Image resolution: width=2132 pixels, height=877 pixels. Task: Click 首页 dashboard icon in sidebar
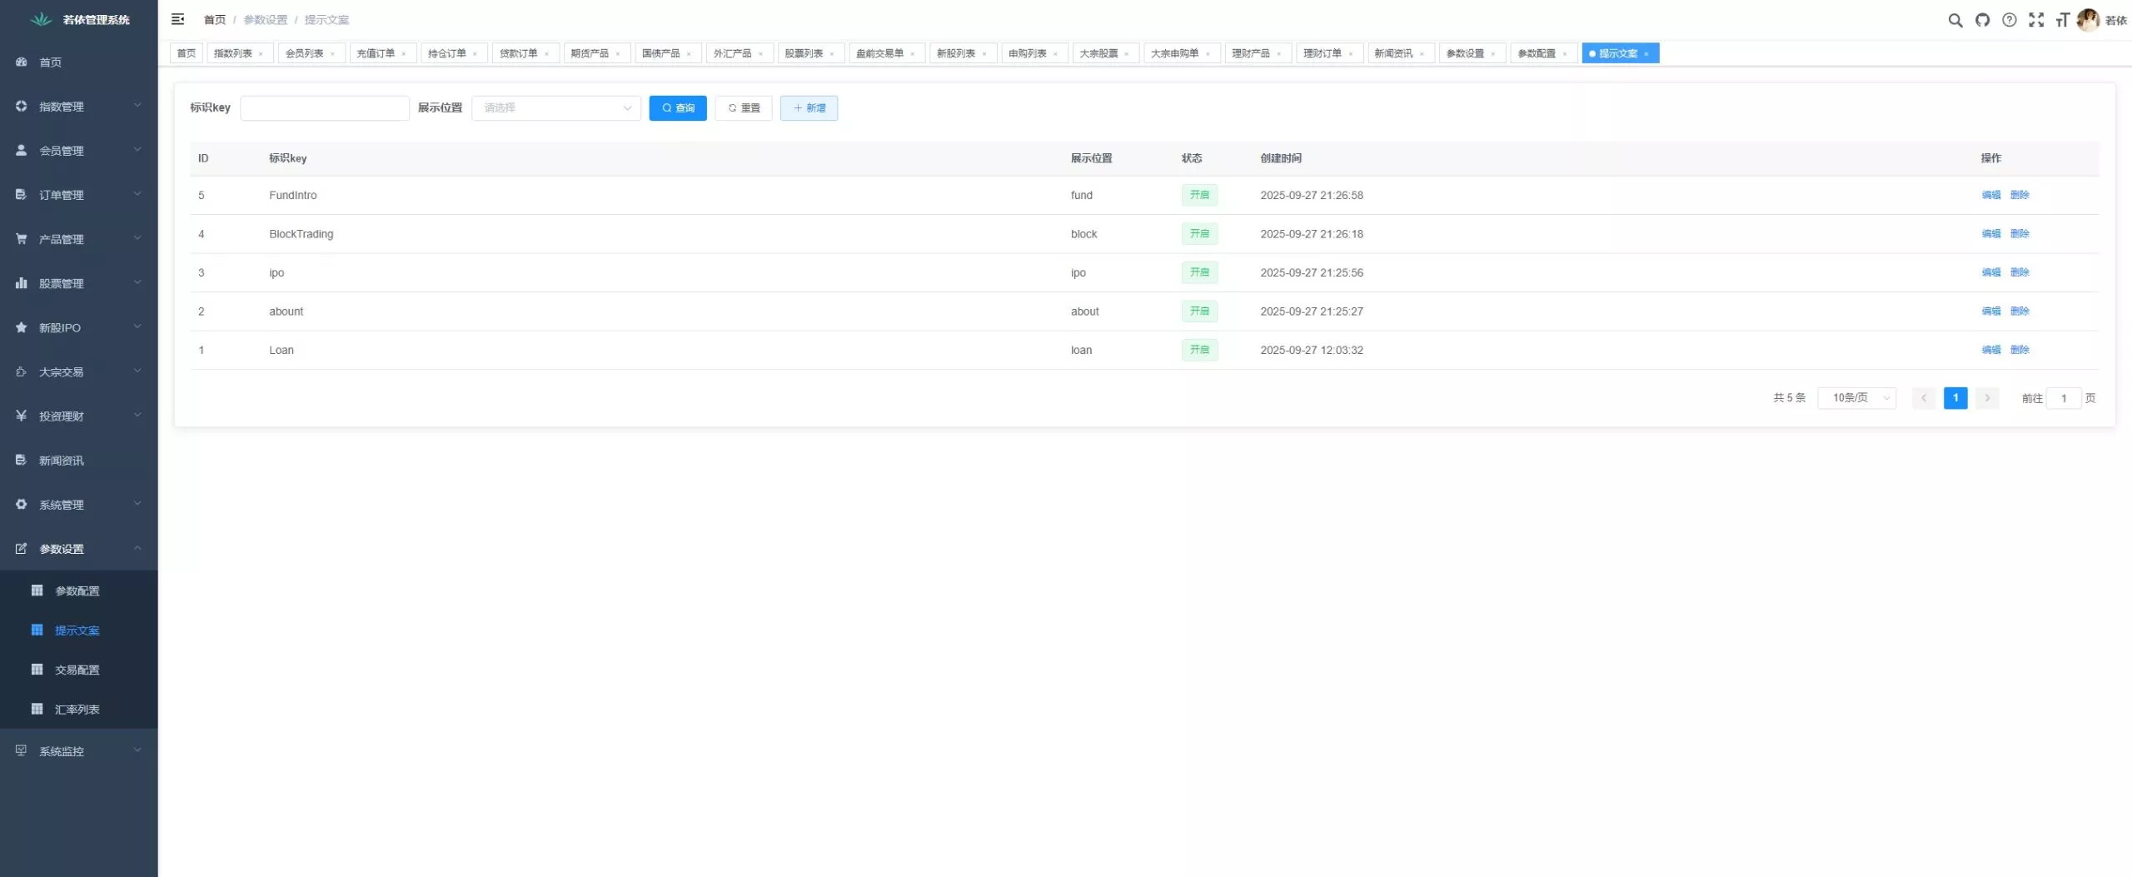pyautogui.click(x=22, y=62)
